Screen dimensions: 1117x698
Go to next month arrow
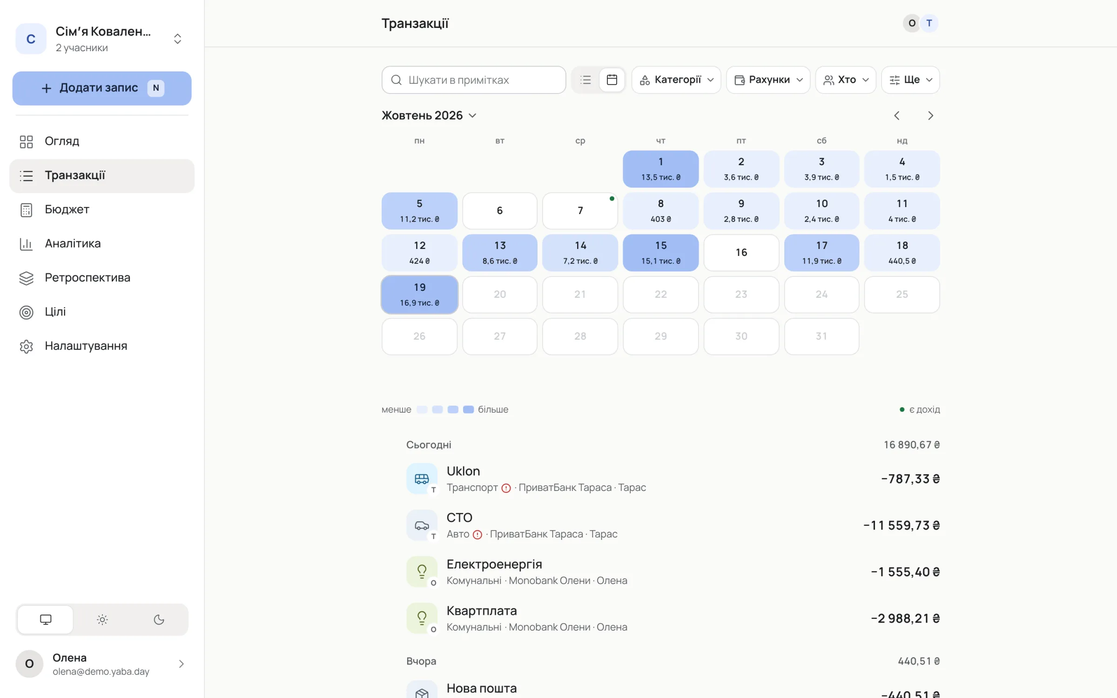click(x=930, y=115)
